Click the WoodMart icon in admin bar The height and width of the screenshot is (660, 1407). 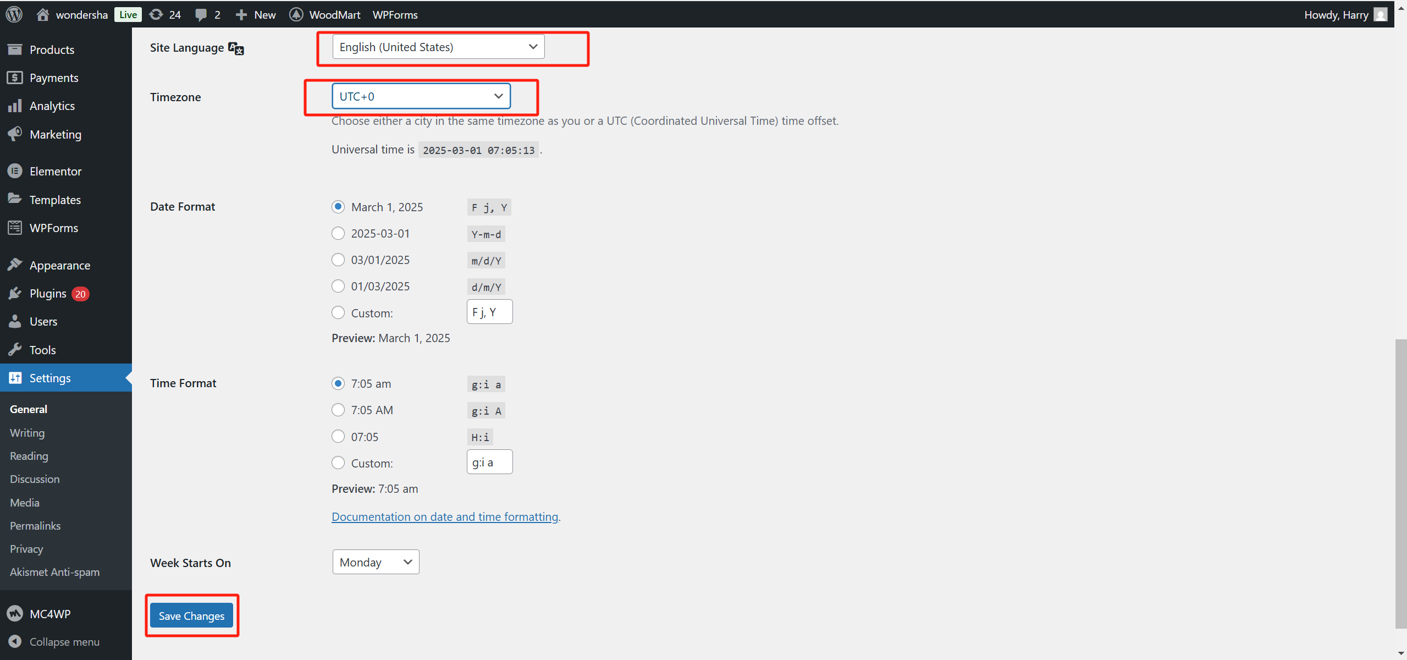[296, 14]
